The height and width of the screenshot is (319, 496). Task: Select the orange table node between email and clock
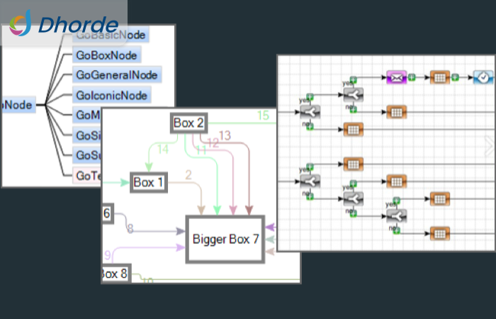click(x=440, y=77)
